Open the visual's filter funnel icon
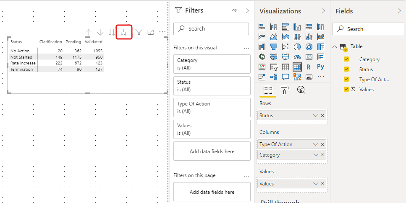Viewport: 406px width, 203px height. click(139, 32)
